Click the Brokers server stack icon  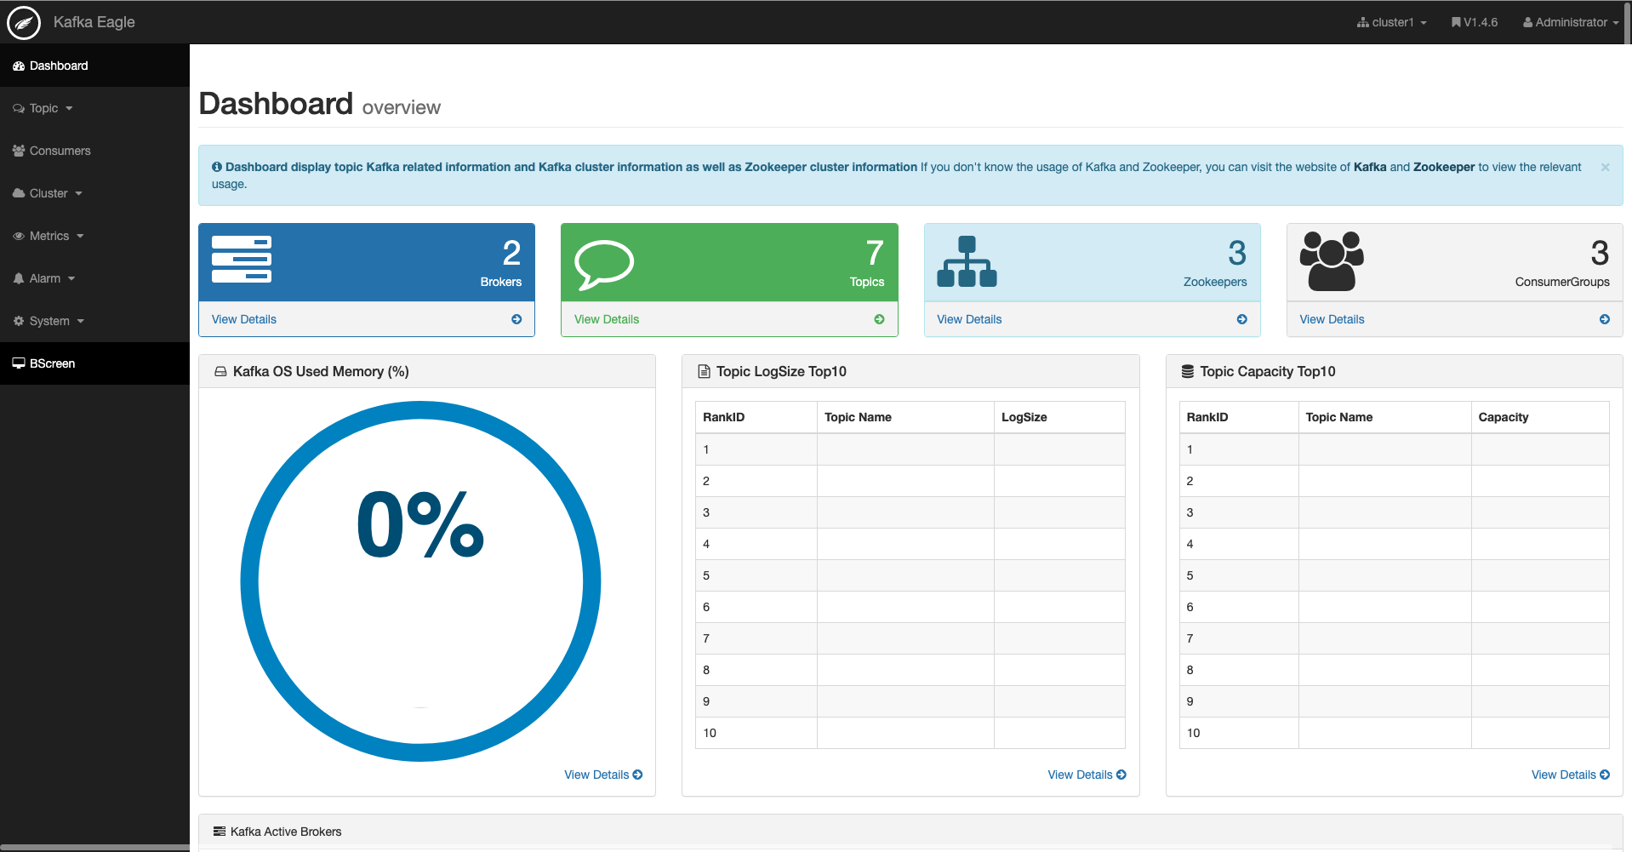point(242,259)
